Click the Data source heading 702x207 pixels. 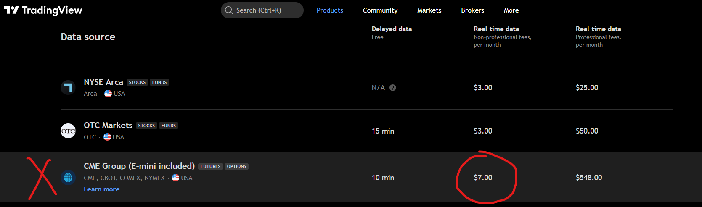pyautogui.click(x=88, y=37)
